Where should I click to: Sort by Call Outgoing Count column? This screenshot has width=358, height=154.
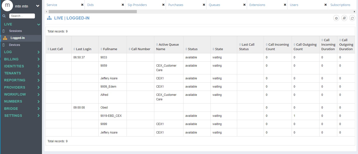(x=305, y=47)
